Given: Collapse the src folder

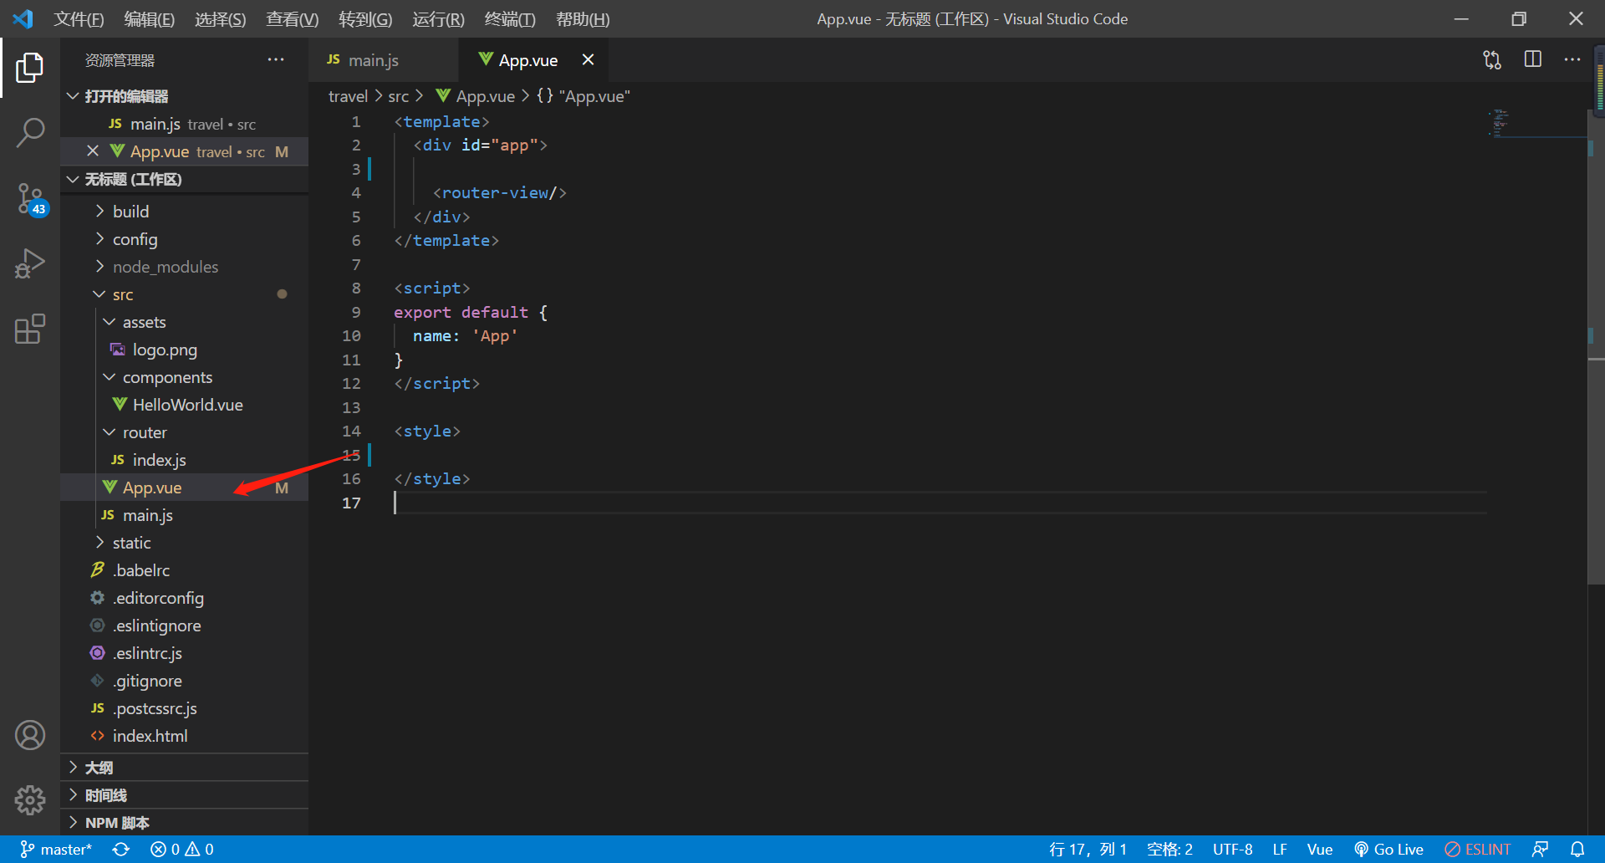Looking at the screenshot, I should 184,294.
